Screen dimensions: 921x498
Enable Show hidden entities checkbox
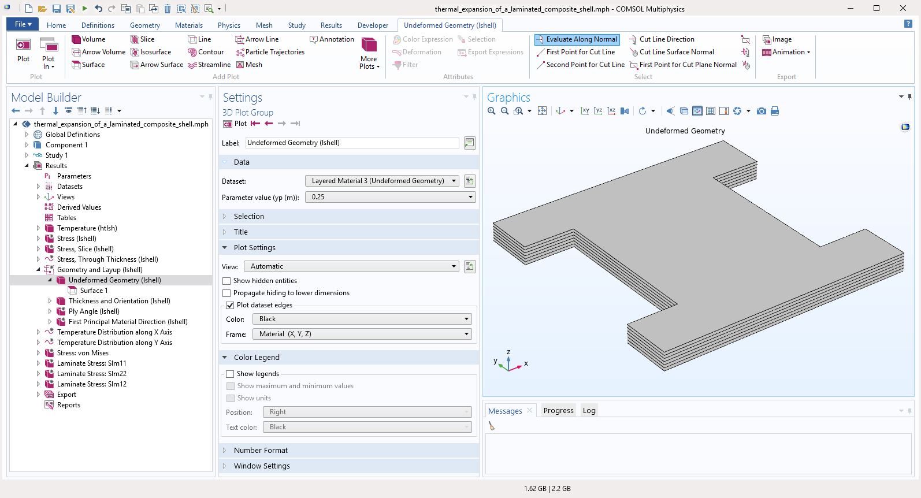(x=227, y=281)
